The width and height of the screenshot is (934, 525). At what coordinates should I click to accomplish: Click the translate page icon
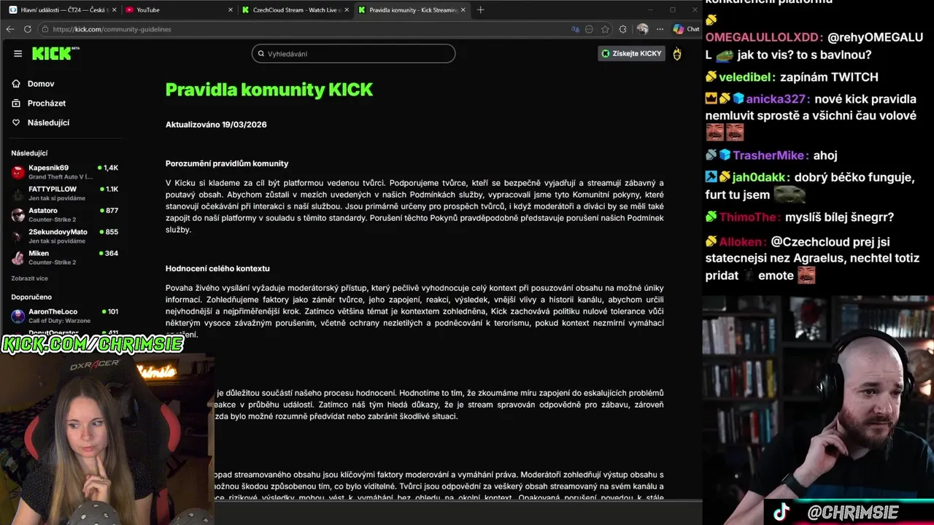(x=576, y=29)
